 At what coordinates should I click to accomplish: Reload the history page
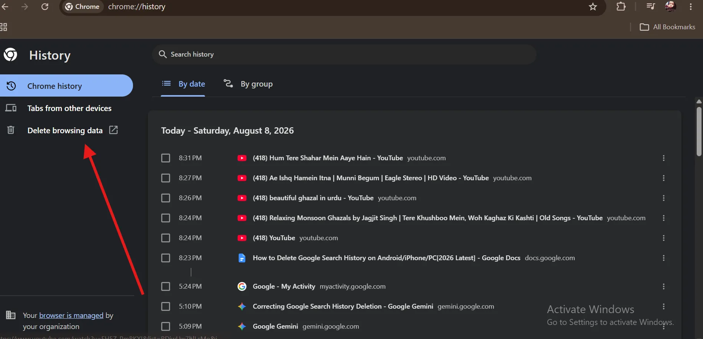45,7
